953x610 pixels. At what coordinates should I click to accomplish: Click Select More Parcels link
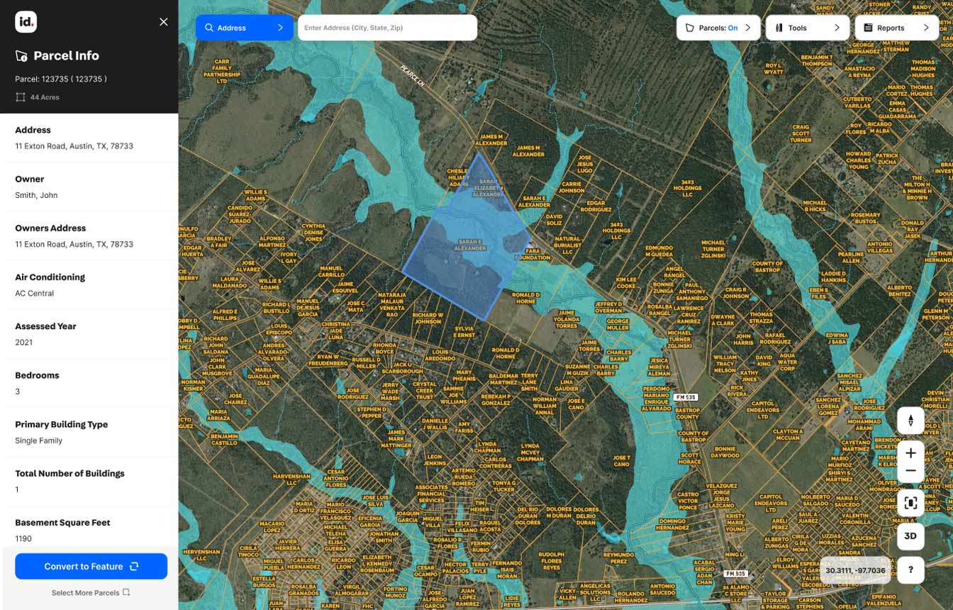pyautogui.click(x=91, y=593)
